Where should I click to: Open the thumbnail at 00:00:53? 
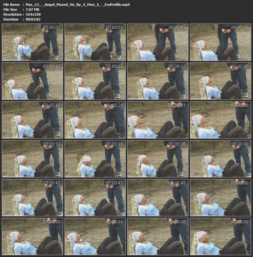pos(32,237)
